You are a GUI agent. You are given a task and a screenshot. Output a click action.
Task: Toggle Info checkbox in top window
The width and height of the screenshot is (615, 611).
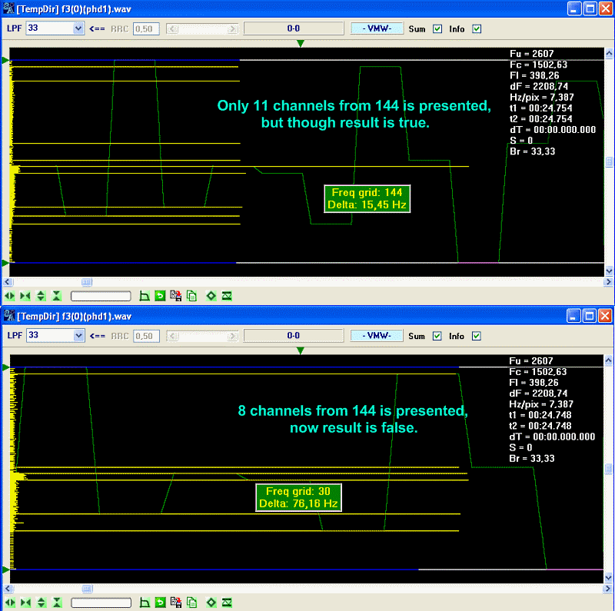(x=477, y=29)
